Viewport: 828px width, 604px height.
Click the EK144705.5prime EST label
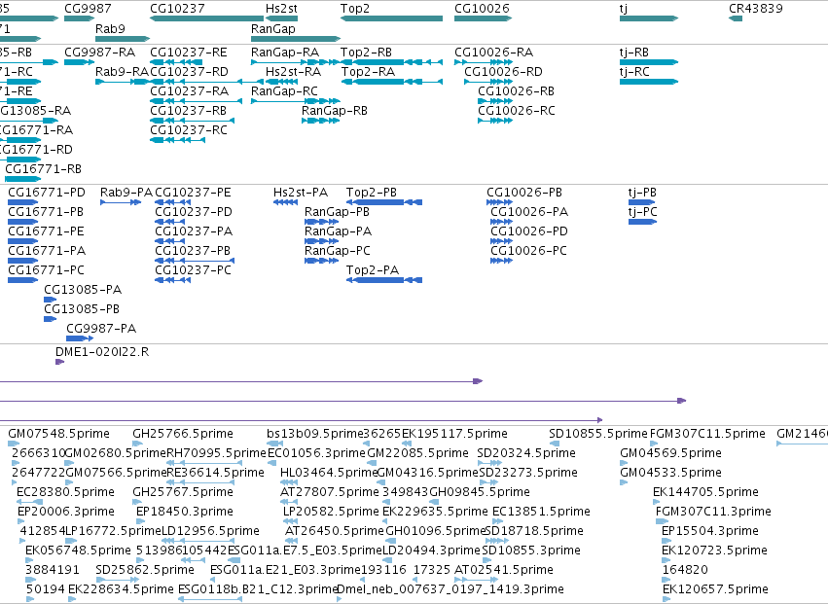(705, 492)
